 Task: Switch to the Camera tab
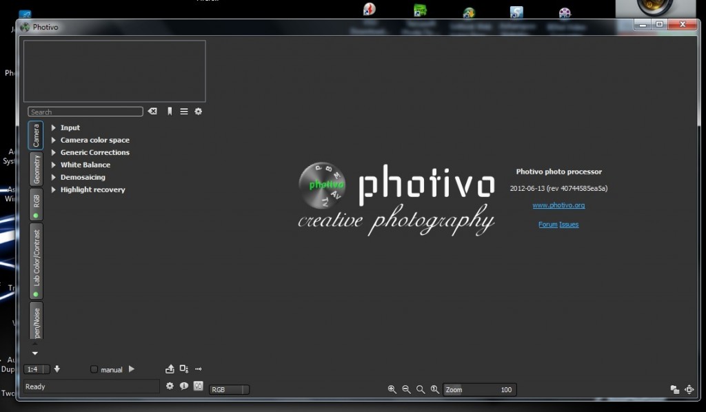(35, 135)
